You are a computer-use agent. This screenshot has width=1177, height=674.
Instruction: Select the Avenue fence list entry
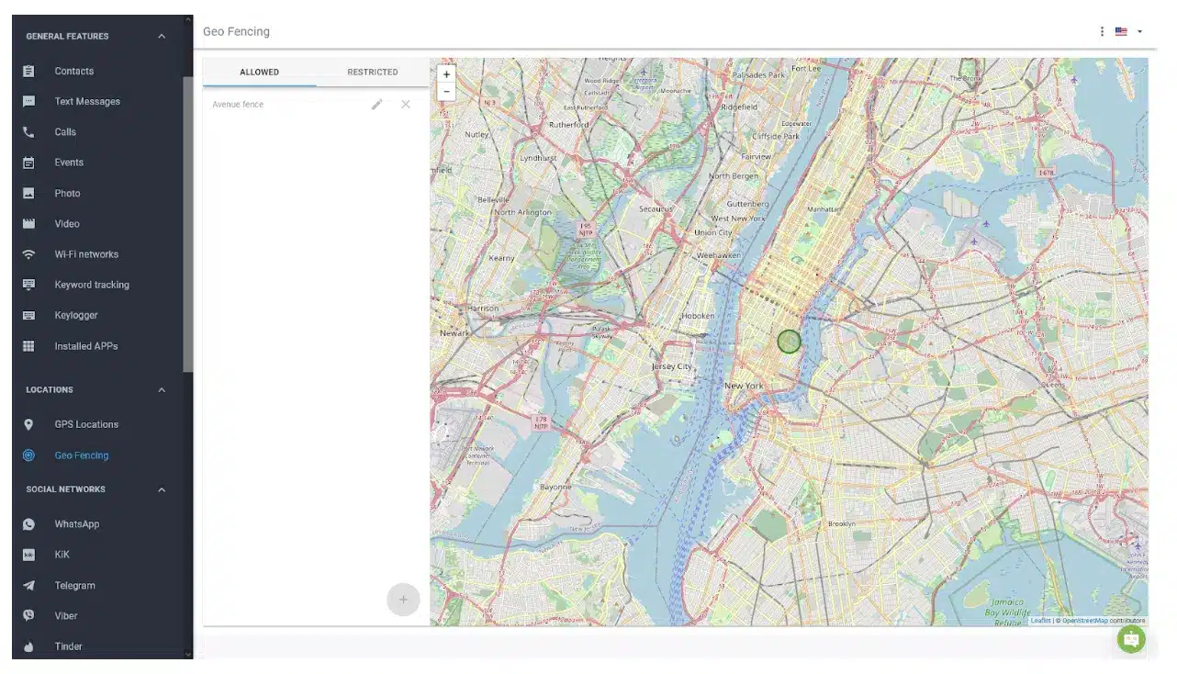238,105
